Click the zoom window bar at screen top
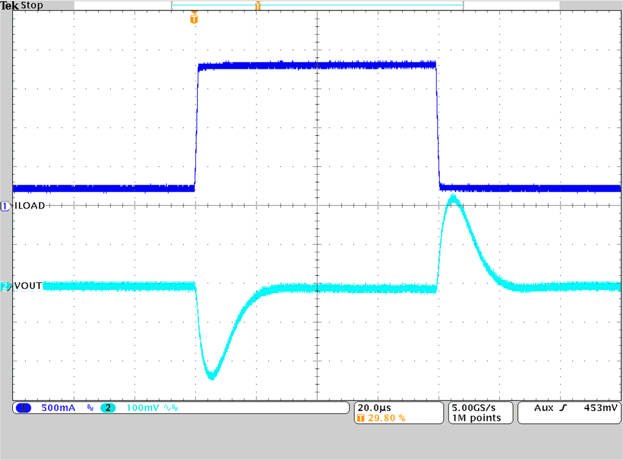623x460 pixels. pos(317,5)
